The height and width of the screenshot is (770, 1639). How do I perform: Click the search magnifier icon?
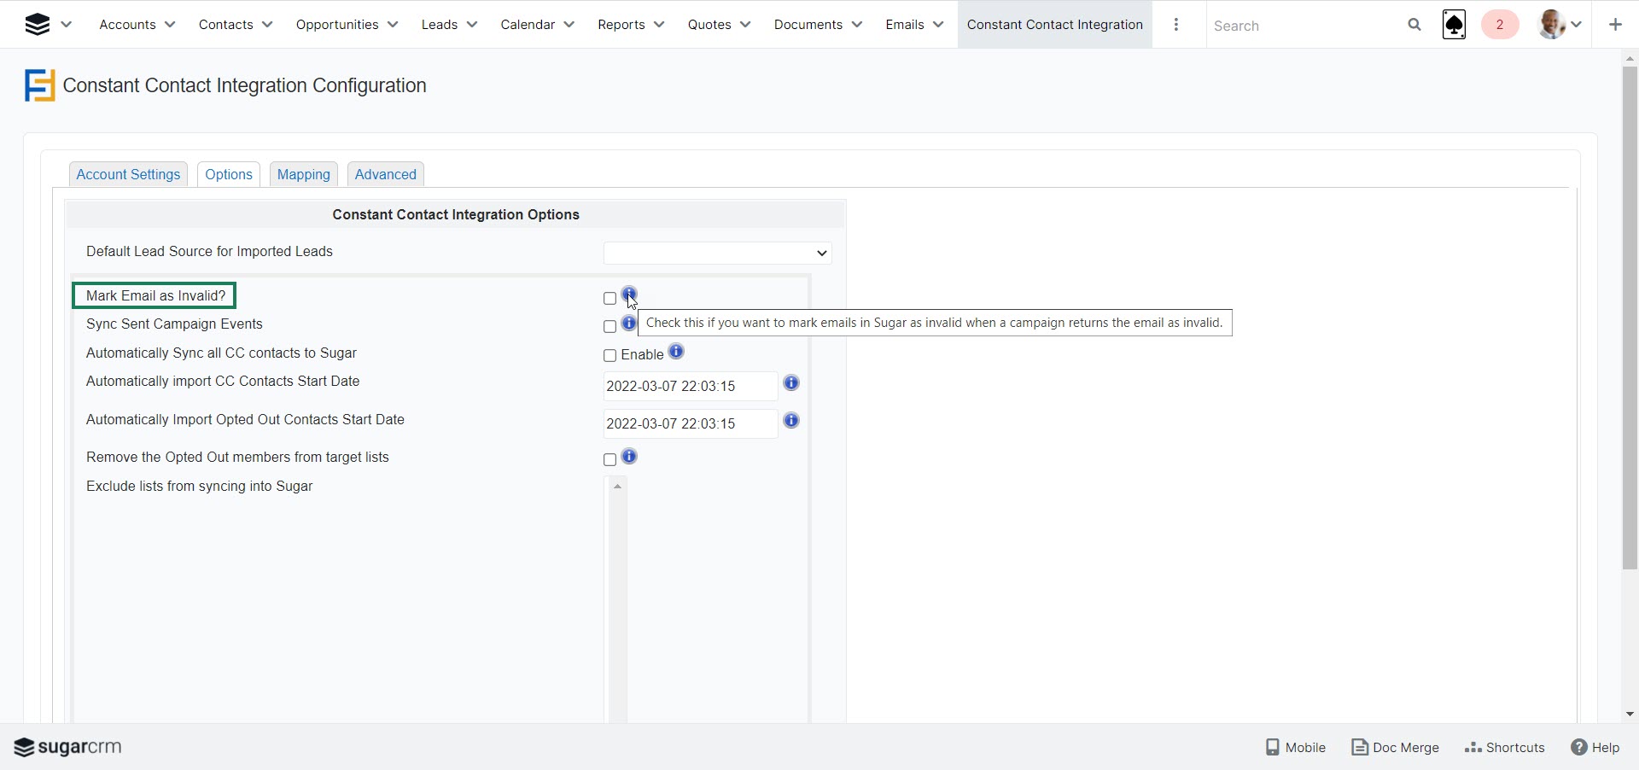click(x=1414, y=25)
